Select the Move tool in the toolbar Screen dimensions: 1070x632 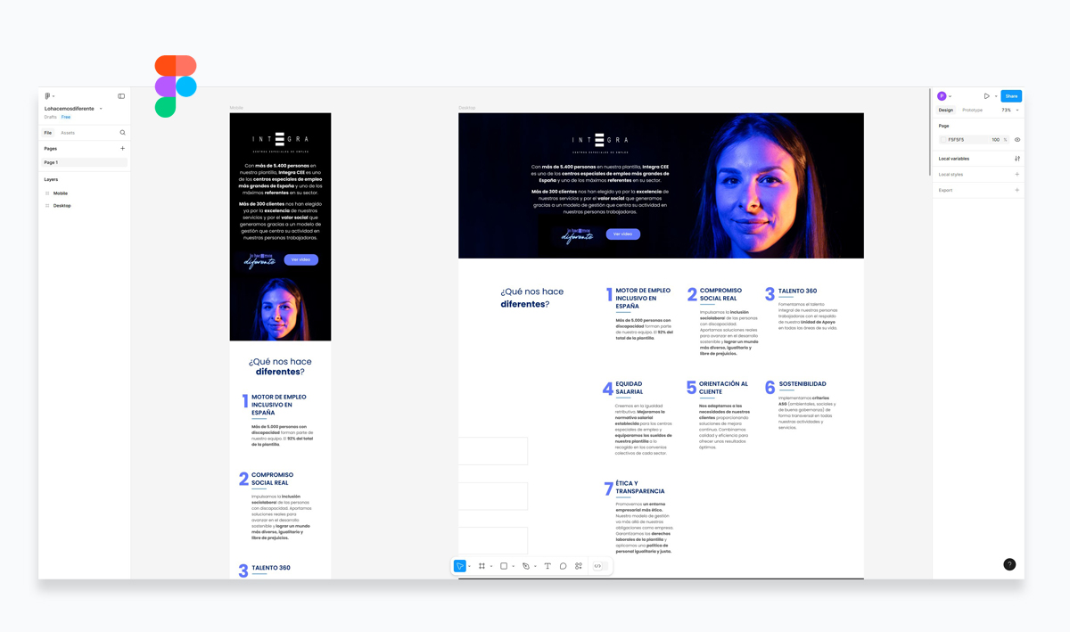(459, 566)
